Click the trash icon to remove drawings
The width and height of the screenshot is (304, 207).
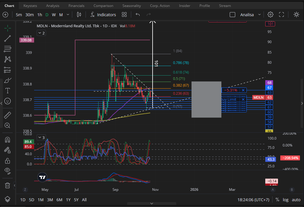point(8,185)
